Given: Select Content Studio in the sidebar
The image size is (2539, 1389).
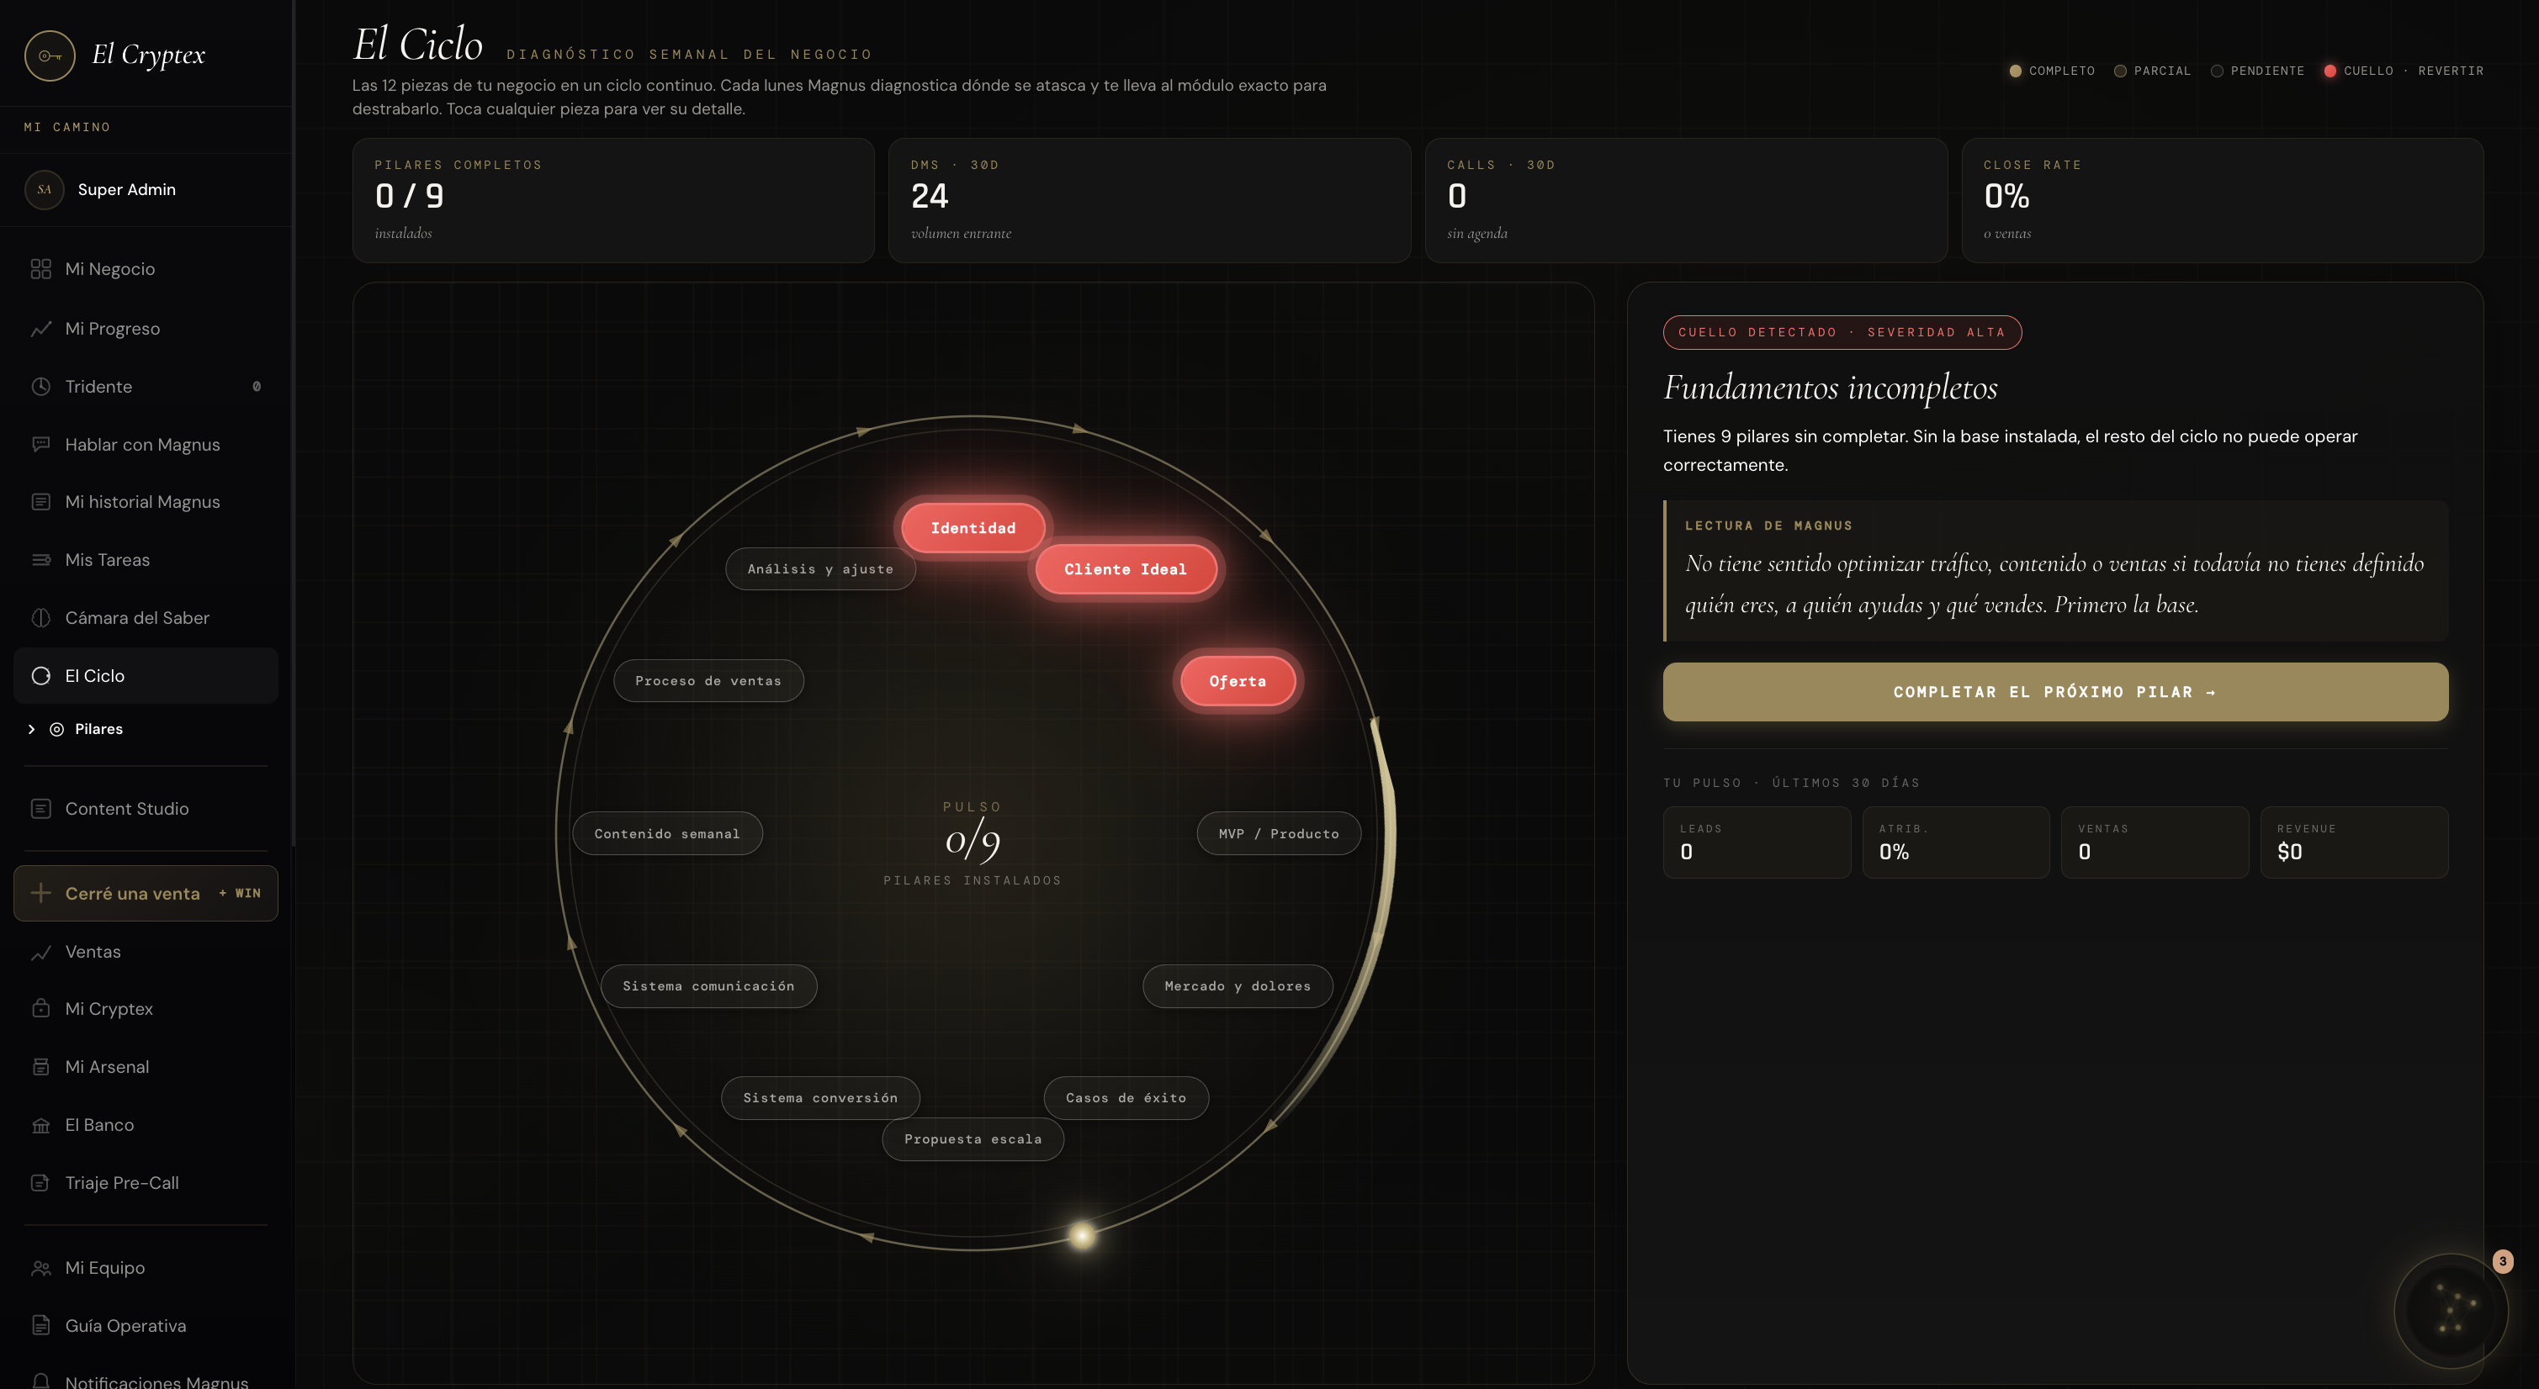Looking at the screenshot, I should pyautogui.click(x=146, y=809).
